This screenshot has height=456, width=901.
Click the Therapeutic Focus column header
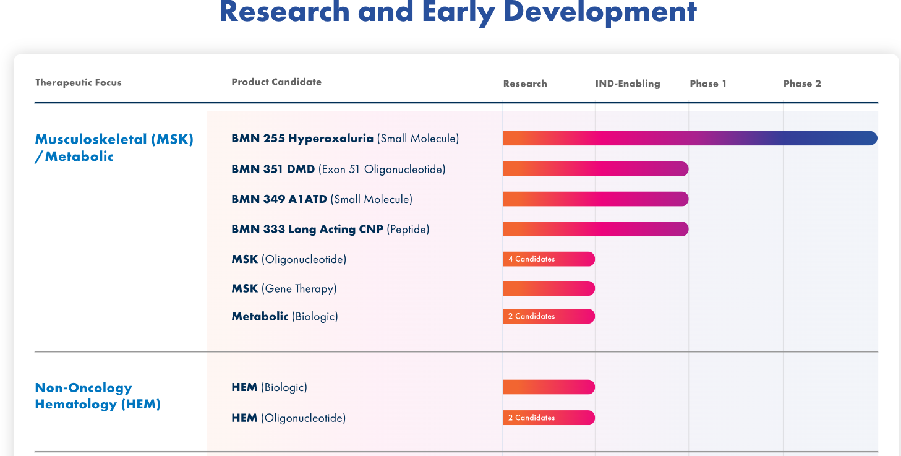pyautogui.click(x=79, y=82)
